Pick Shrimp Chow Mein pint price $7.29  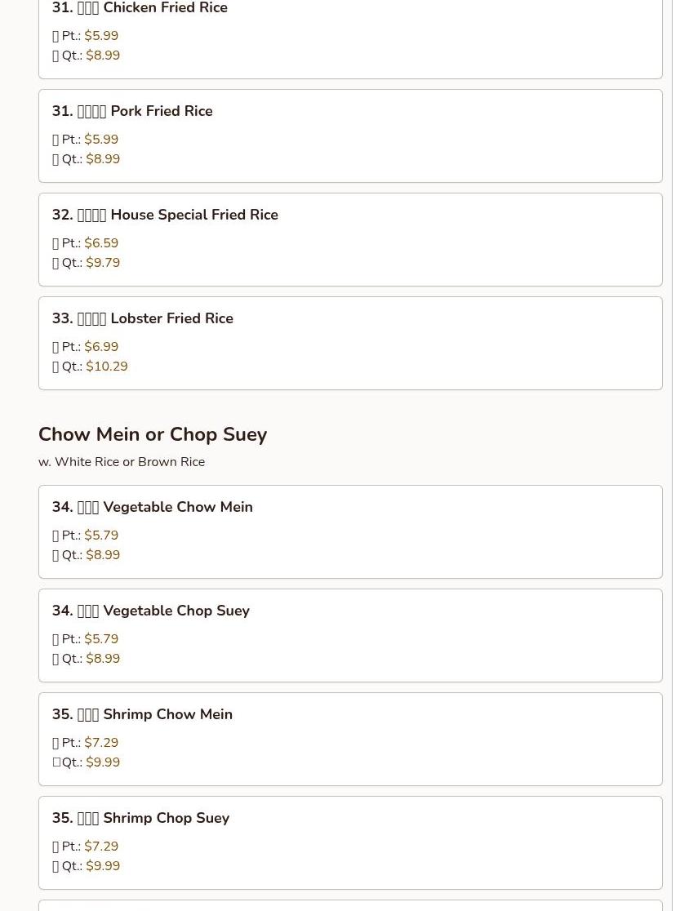101,743
